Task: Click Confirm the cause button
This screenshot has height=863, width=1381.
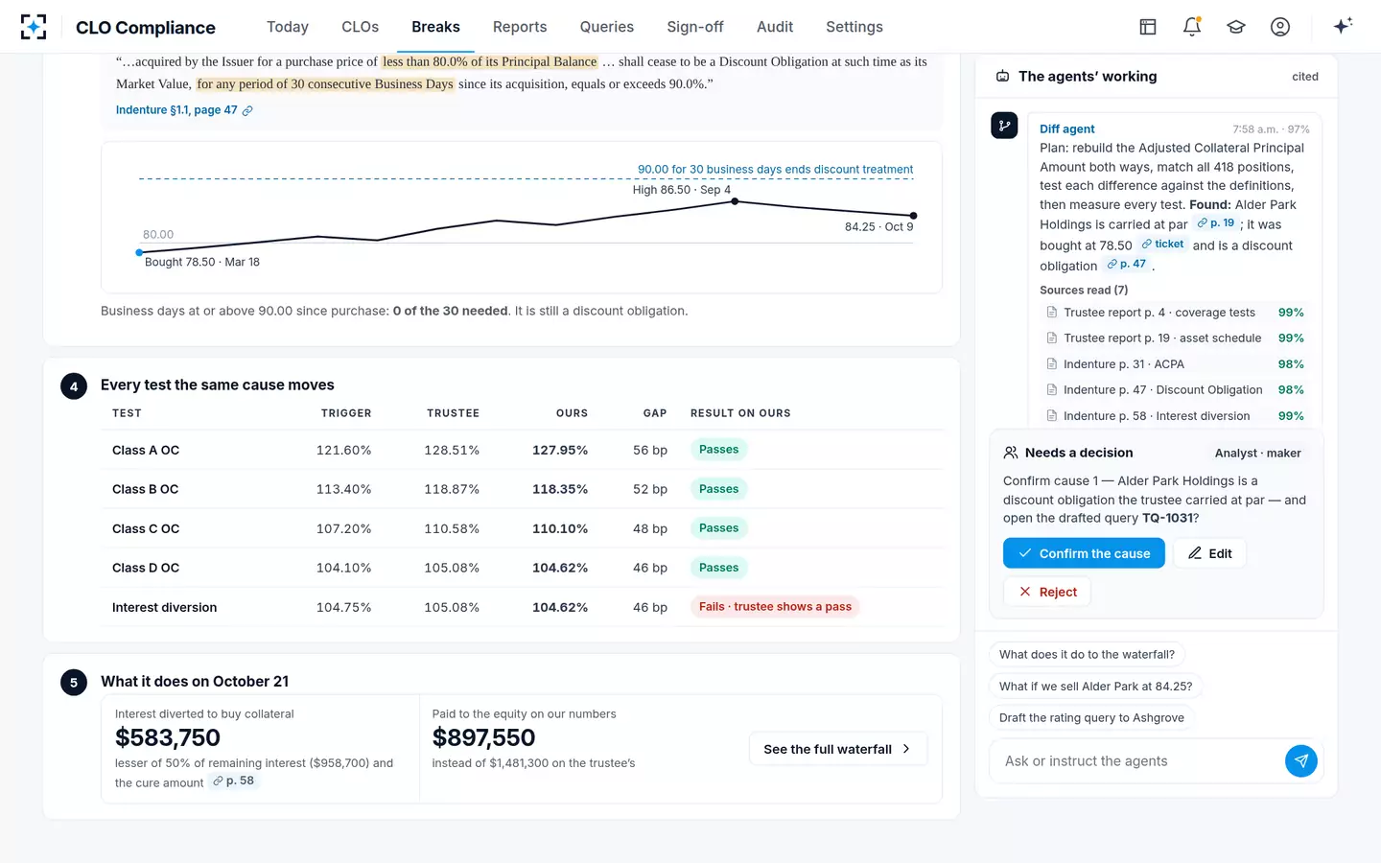Action: pos(1084,553)
